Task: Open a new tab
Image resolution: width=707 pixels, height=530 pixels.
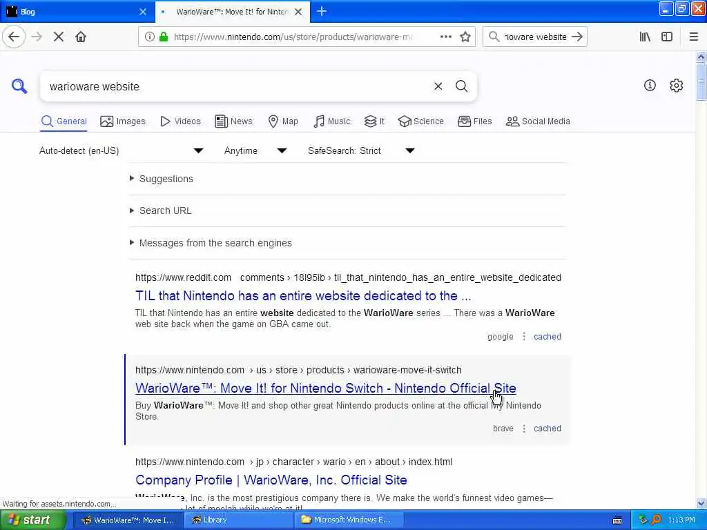Action: click(322, 11)
